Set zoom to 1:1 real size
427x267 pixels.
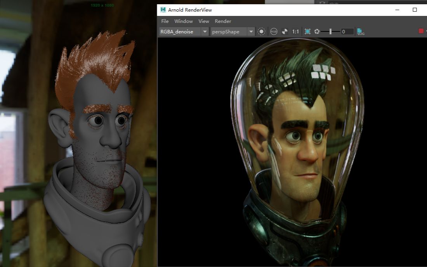[295, 31]
